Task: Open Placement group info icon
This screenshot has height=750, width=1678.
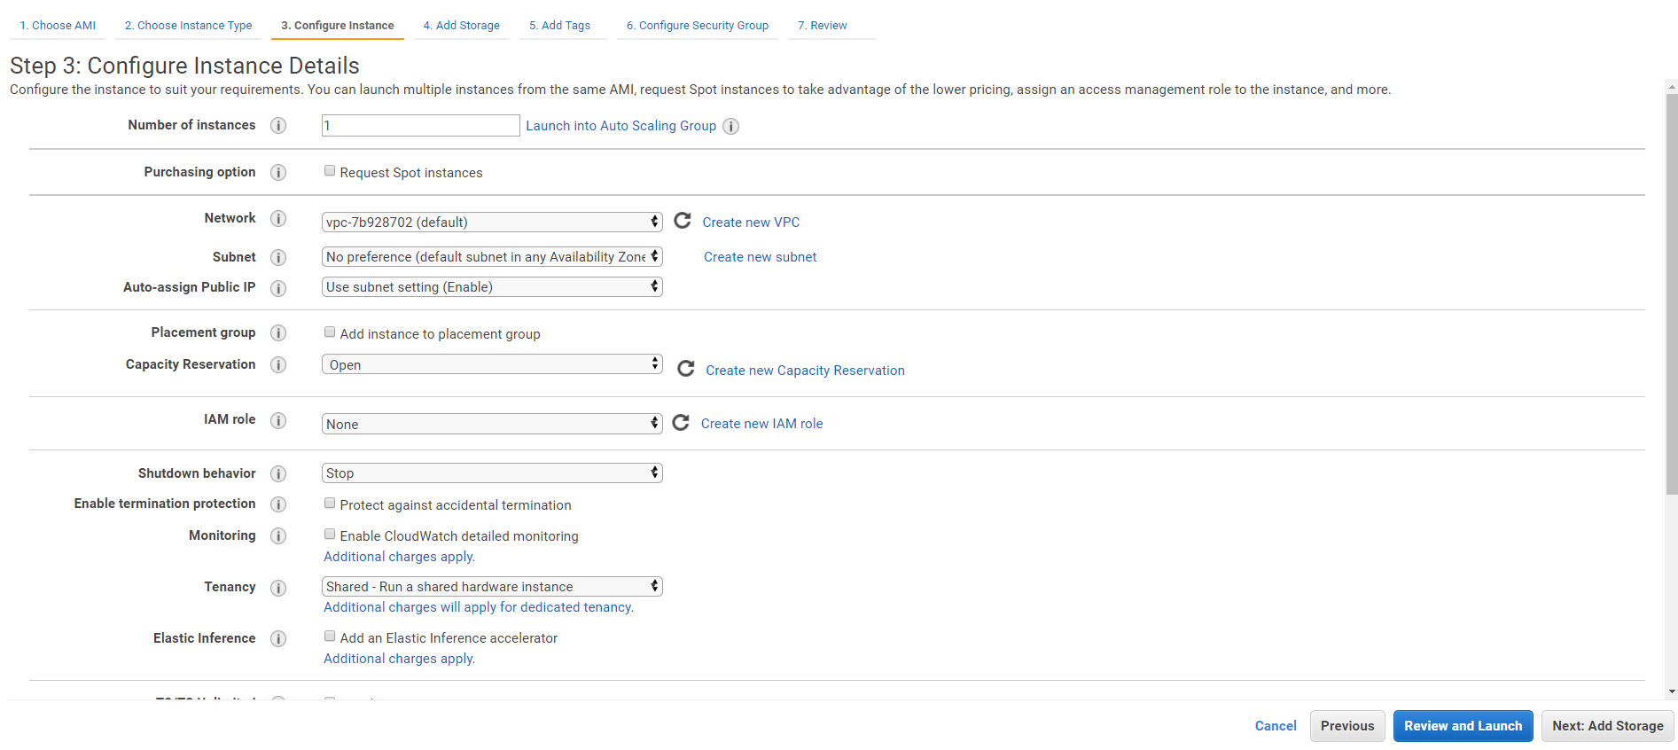Action: tap(278, 333)
